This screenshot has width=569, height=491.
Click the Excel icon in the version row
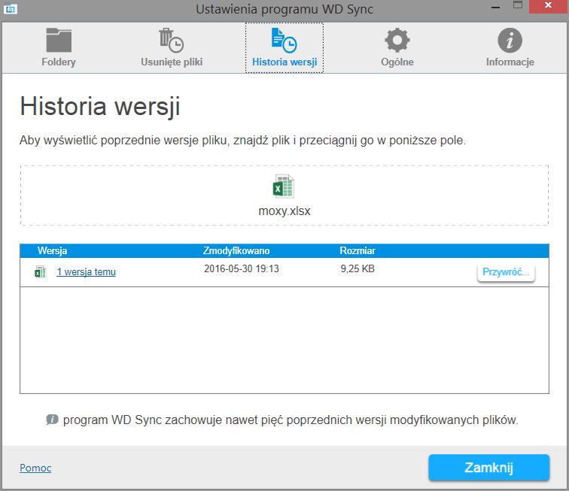(41, 272)
